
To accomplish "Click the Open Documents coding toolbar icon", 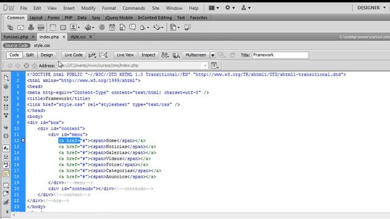I will pyautogui.click(x=6, y=78).
